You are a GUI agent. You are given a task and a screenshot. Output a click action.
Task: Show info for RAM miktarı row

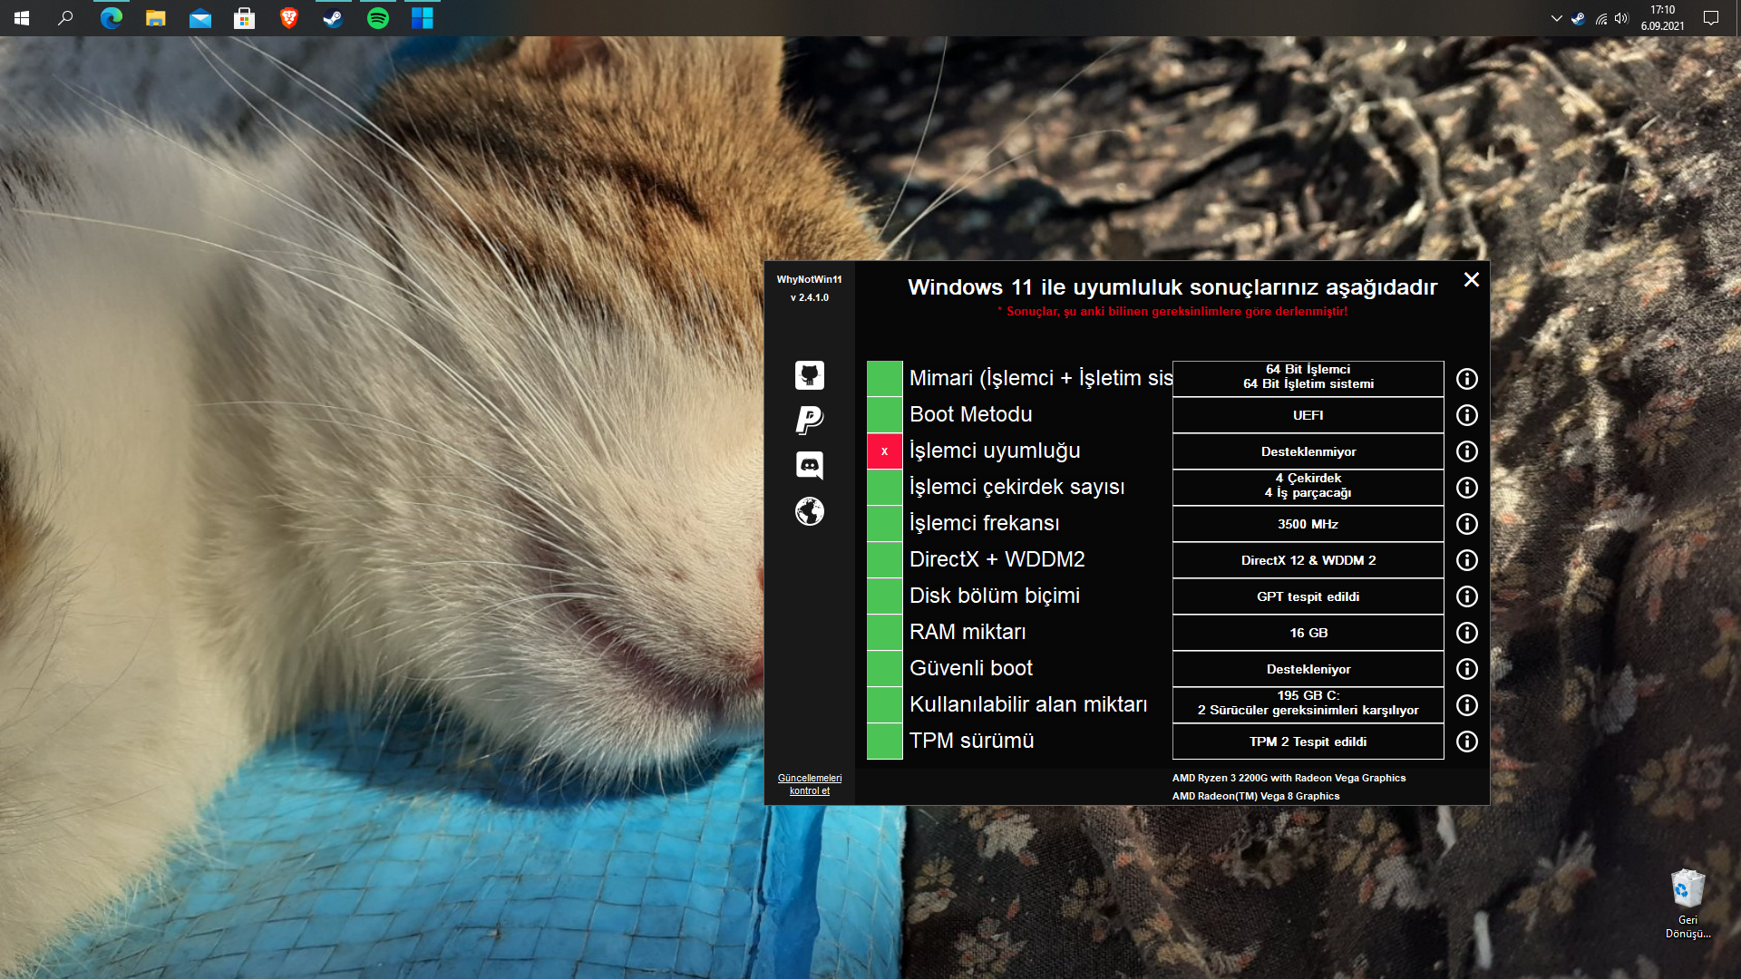(x=1466, y=633)
